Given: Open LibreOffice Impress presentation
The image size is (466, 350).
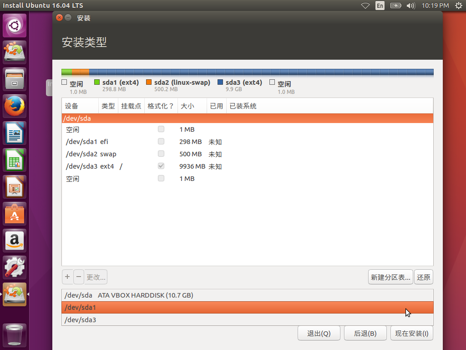Looking at the screenshot, I should click(x=15, y=187).
